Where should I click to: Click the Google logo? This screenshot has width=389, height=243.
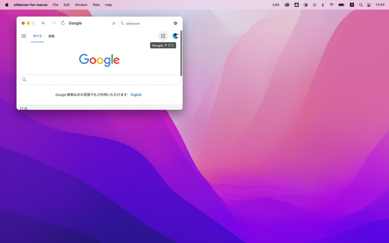[x=99, y=60]
